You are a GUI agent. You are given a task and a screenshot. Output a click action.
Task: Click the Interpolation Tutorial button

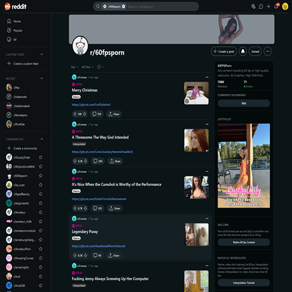(244, 282)
